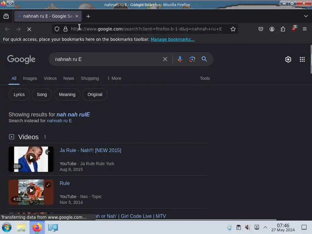Image resolution: width=312 pixels, height=234 pixels.
Task: Clear the search query text
Action: pos(165,59)
